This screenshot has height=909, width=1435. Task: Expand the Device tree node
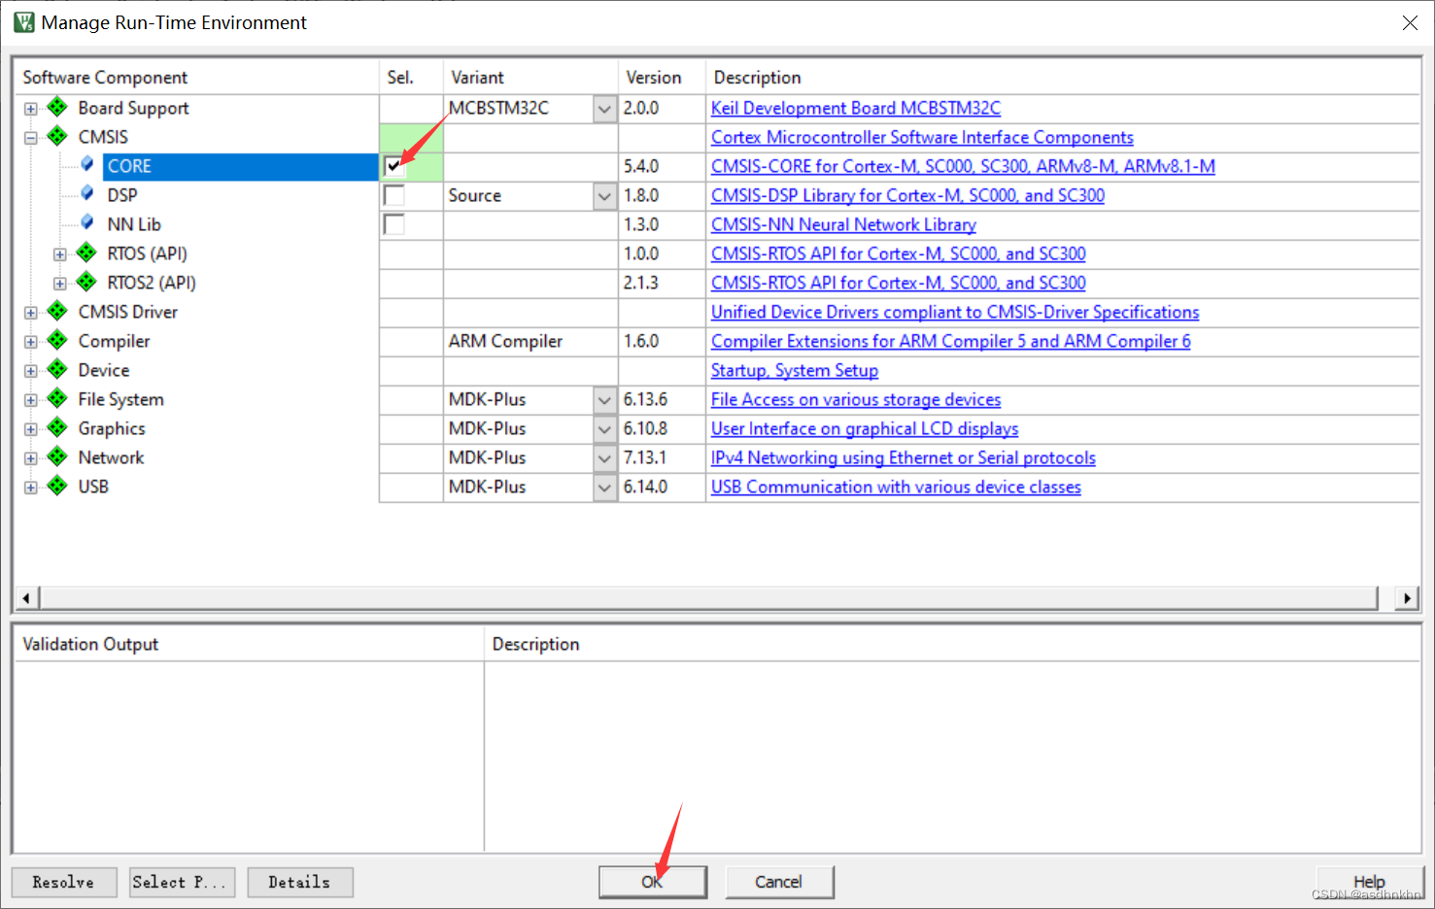click(31, 371)
